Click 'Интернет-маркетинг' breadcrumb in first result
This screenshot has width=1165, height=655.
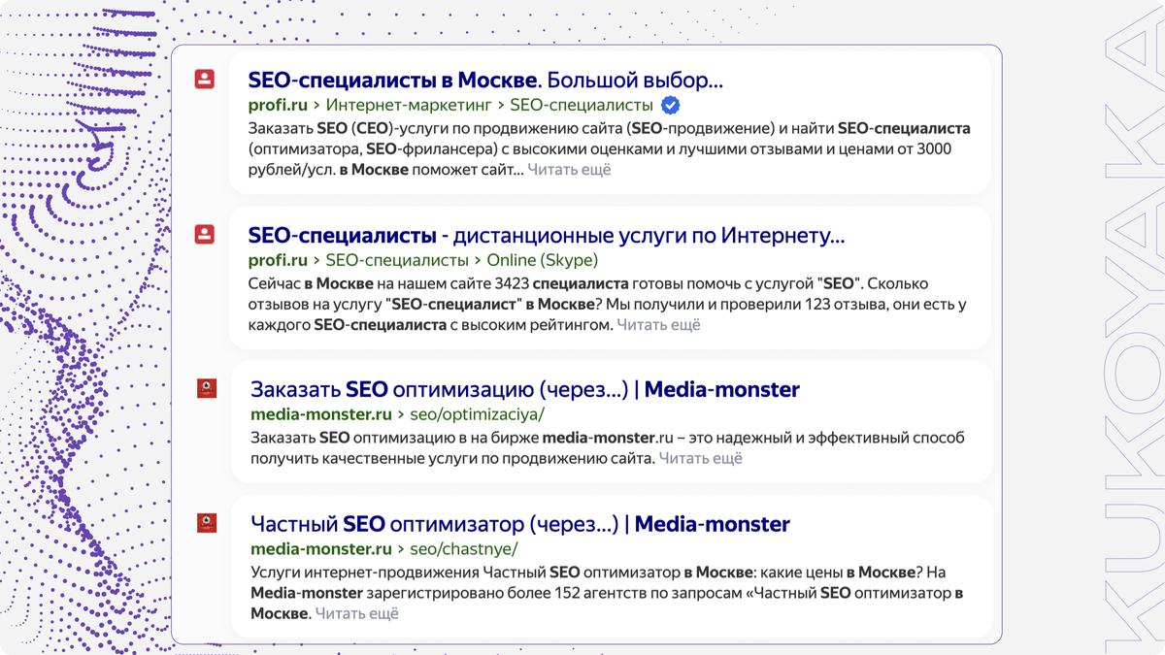point(410,105)
